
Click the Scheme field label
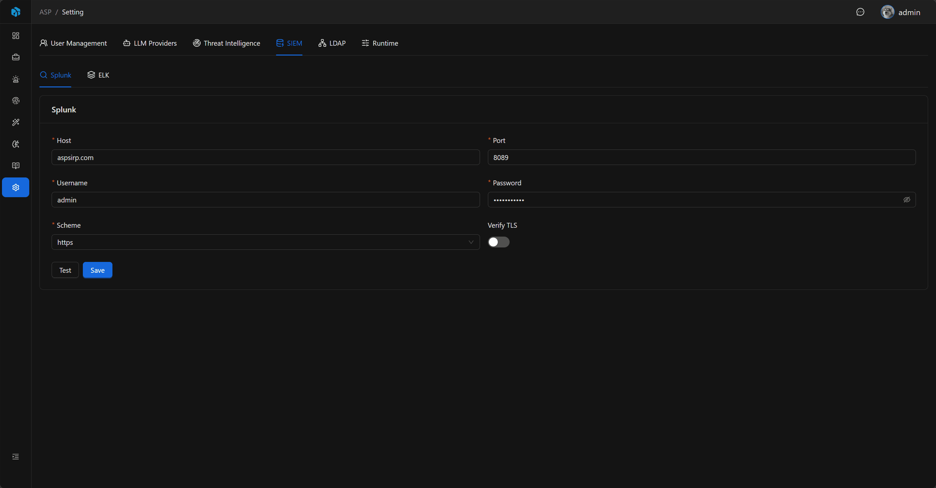[x=68, y=225]
